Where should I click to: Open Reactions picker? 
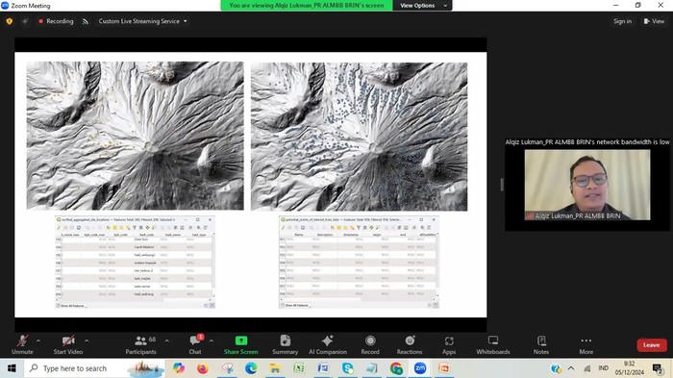tap(410, 345)
